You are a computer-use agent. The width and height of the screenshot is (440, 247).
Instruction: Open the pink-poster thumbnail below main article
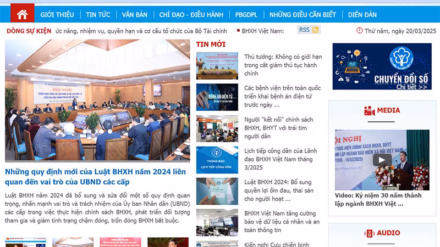click(120, 242)
